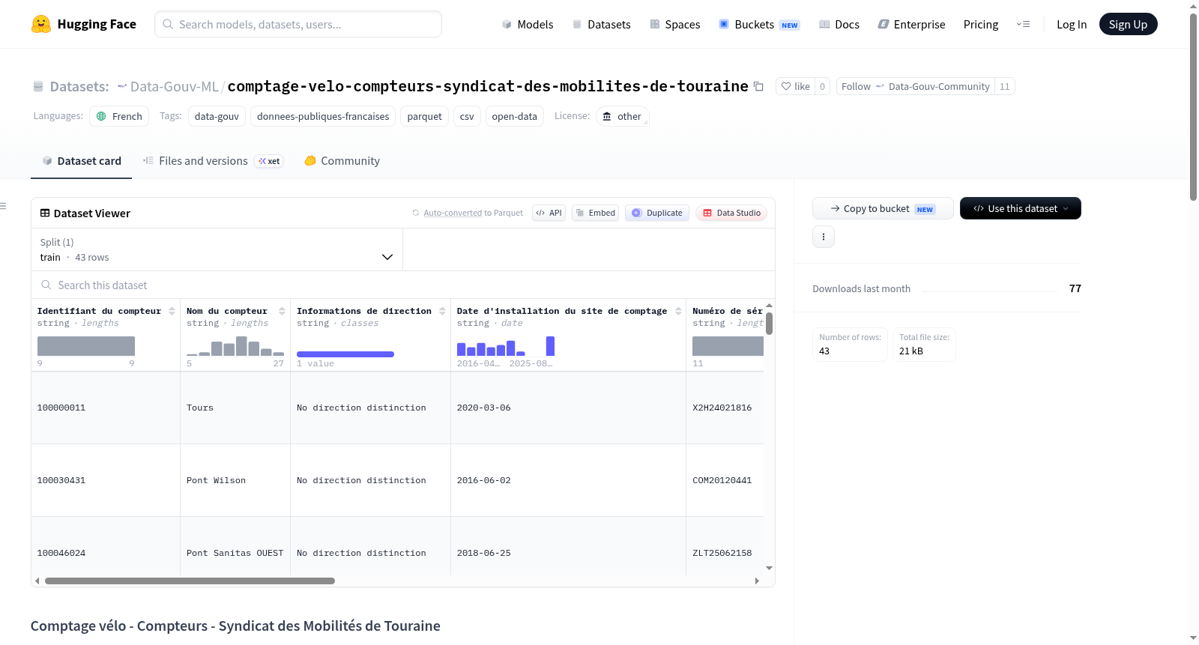
Task: Click the table vertical scroll down arrow
Action: pos(769,569)
